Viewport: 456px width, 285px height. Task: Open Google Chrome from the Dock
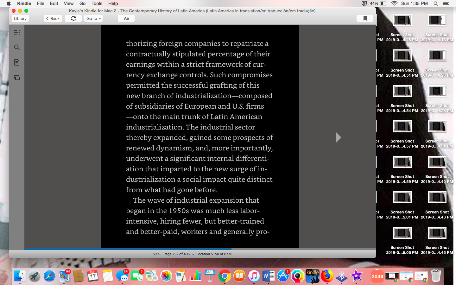pos(225,276)
